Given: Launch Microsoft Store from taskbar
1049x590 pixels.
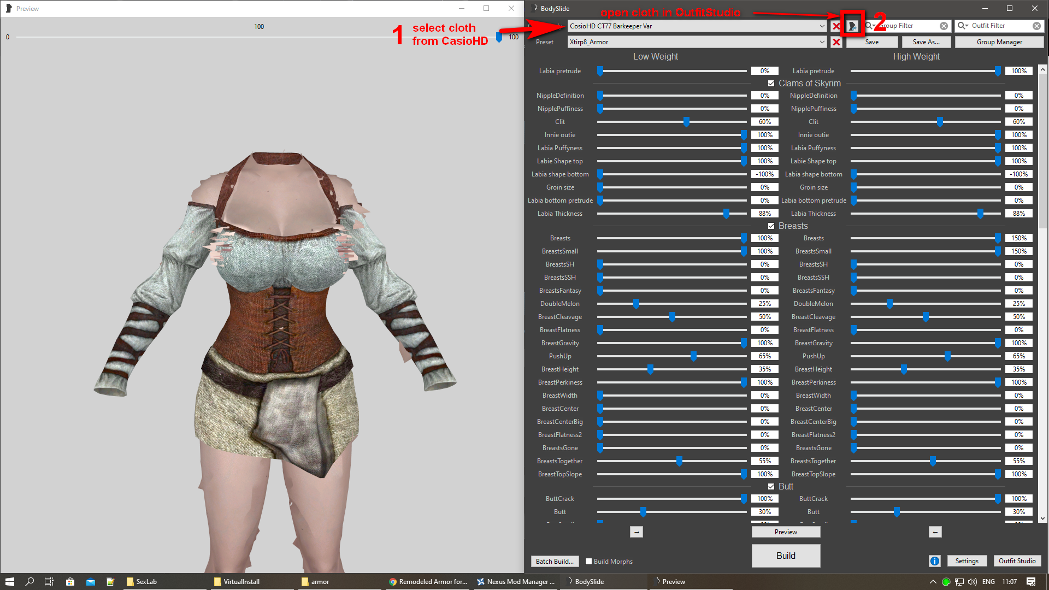Looking at the screenshot, I should point(70,582).
